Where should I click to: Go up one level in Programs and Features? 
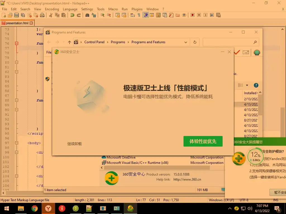point(69,42)
